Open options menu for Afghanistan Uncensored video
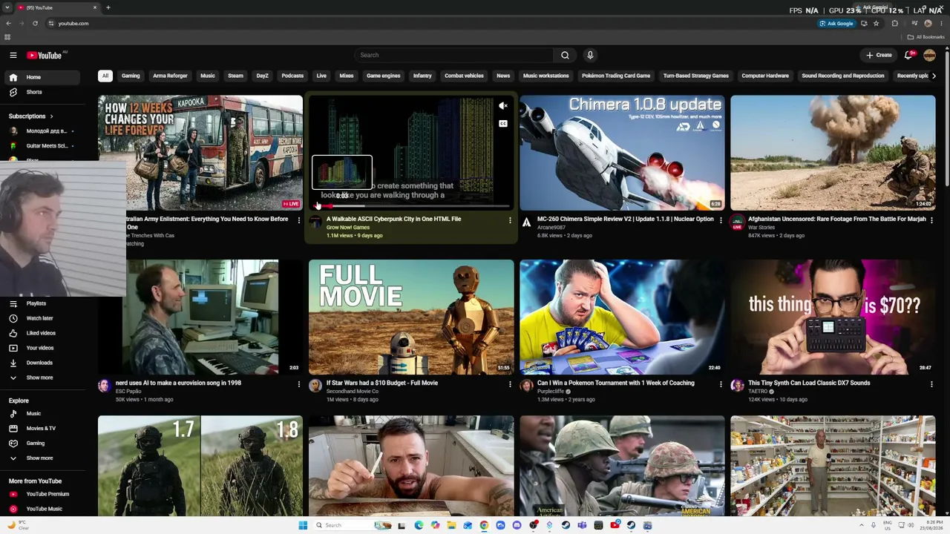Viewport: 950px width, 534px height. [x=931, y=220]
